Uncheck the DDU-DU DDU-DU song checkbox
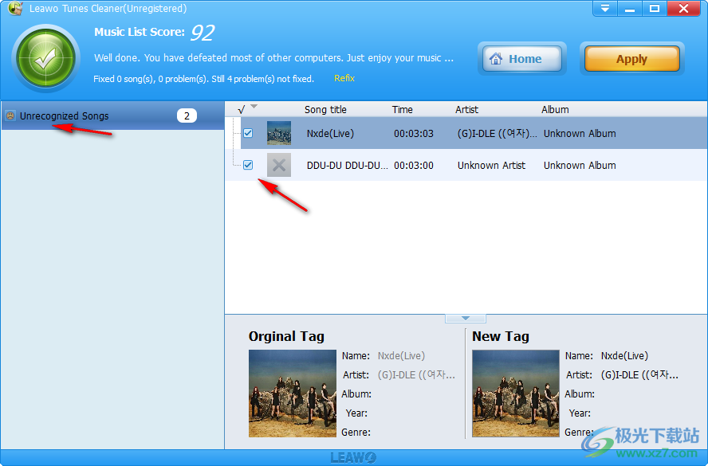This screenshot has width=708, height=466. click(248, 165)
